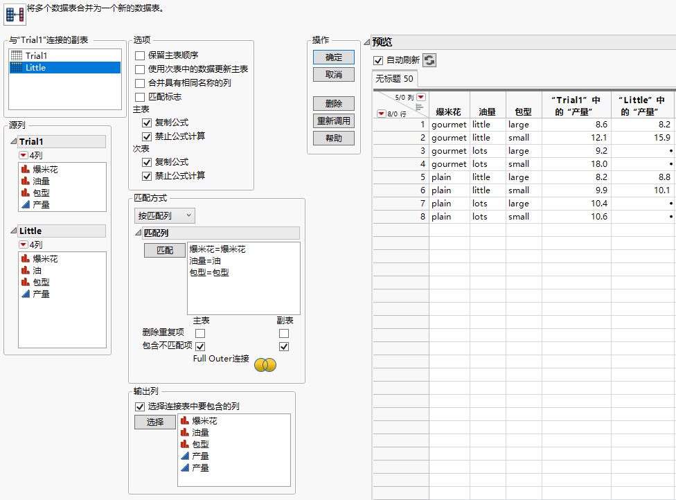Click the 匹配 button
The width and height of the screenshot is (676, 500).
click(164, 250)
